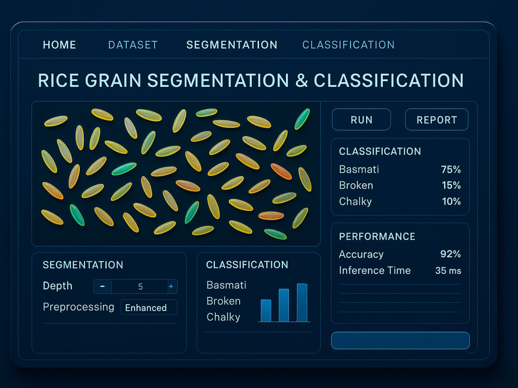Select the SEGMENTATION tab

pyautogui.click(x=232, y=45)
